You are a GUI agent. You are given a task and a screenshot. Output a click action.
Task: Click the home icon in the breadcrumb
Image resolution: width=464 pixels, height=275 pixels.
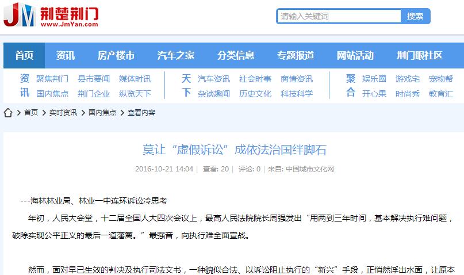(8, 113)
